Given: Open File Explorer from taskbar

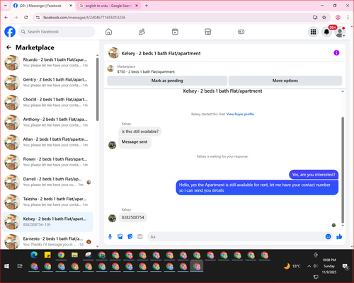Looking at the screenshot, I should coord(74,255).
